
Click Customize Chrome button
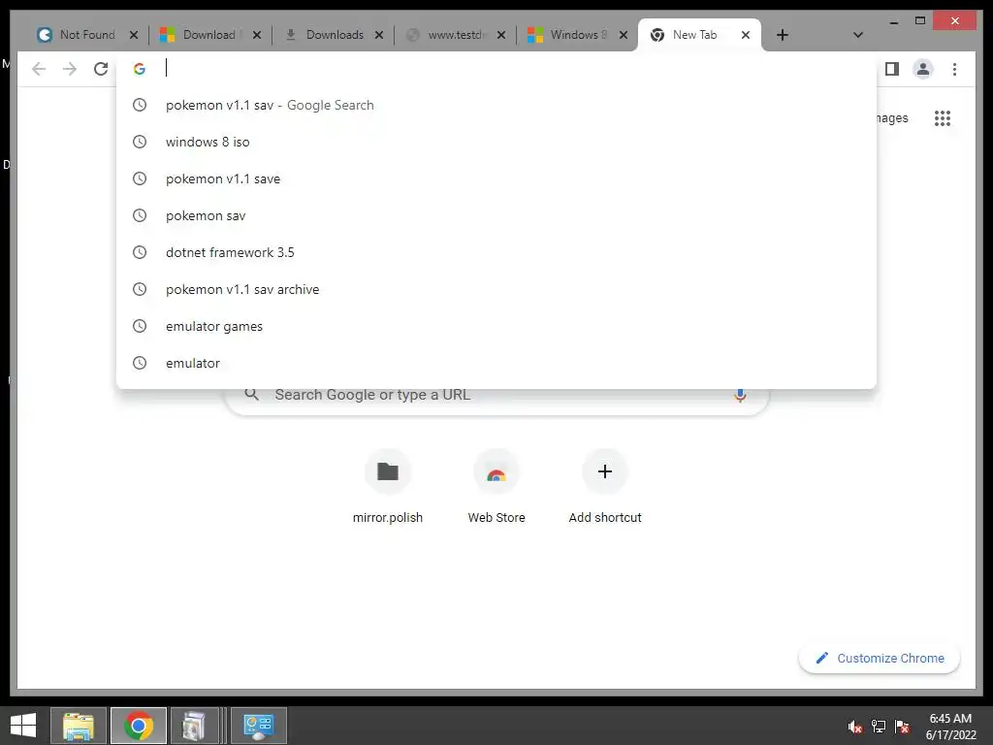[880, 659]
